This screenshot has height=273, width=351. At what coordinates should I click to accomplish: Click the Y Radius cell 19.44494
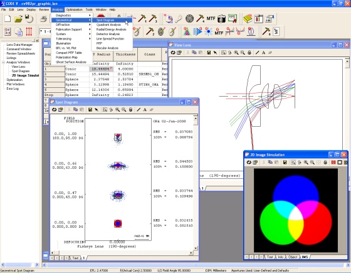point(101,69)
